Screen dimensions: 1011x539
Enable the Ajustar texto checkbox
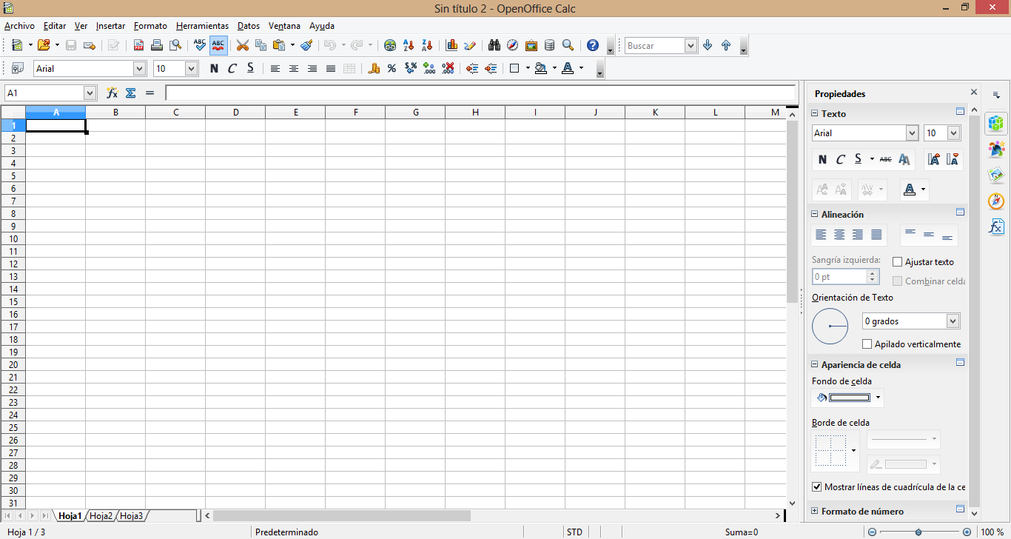pyautogui.click(x=897, y=261)
